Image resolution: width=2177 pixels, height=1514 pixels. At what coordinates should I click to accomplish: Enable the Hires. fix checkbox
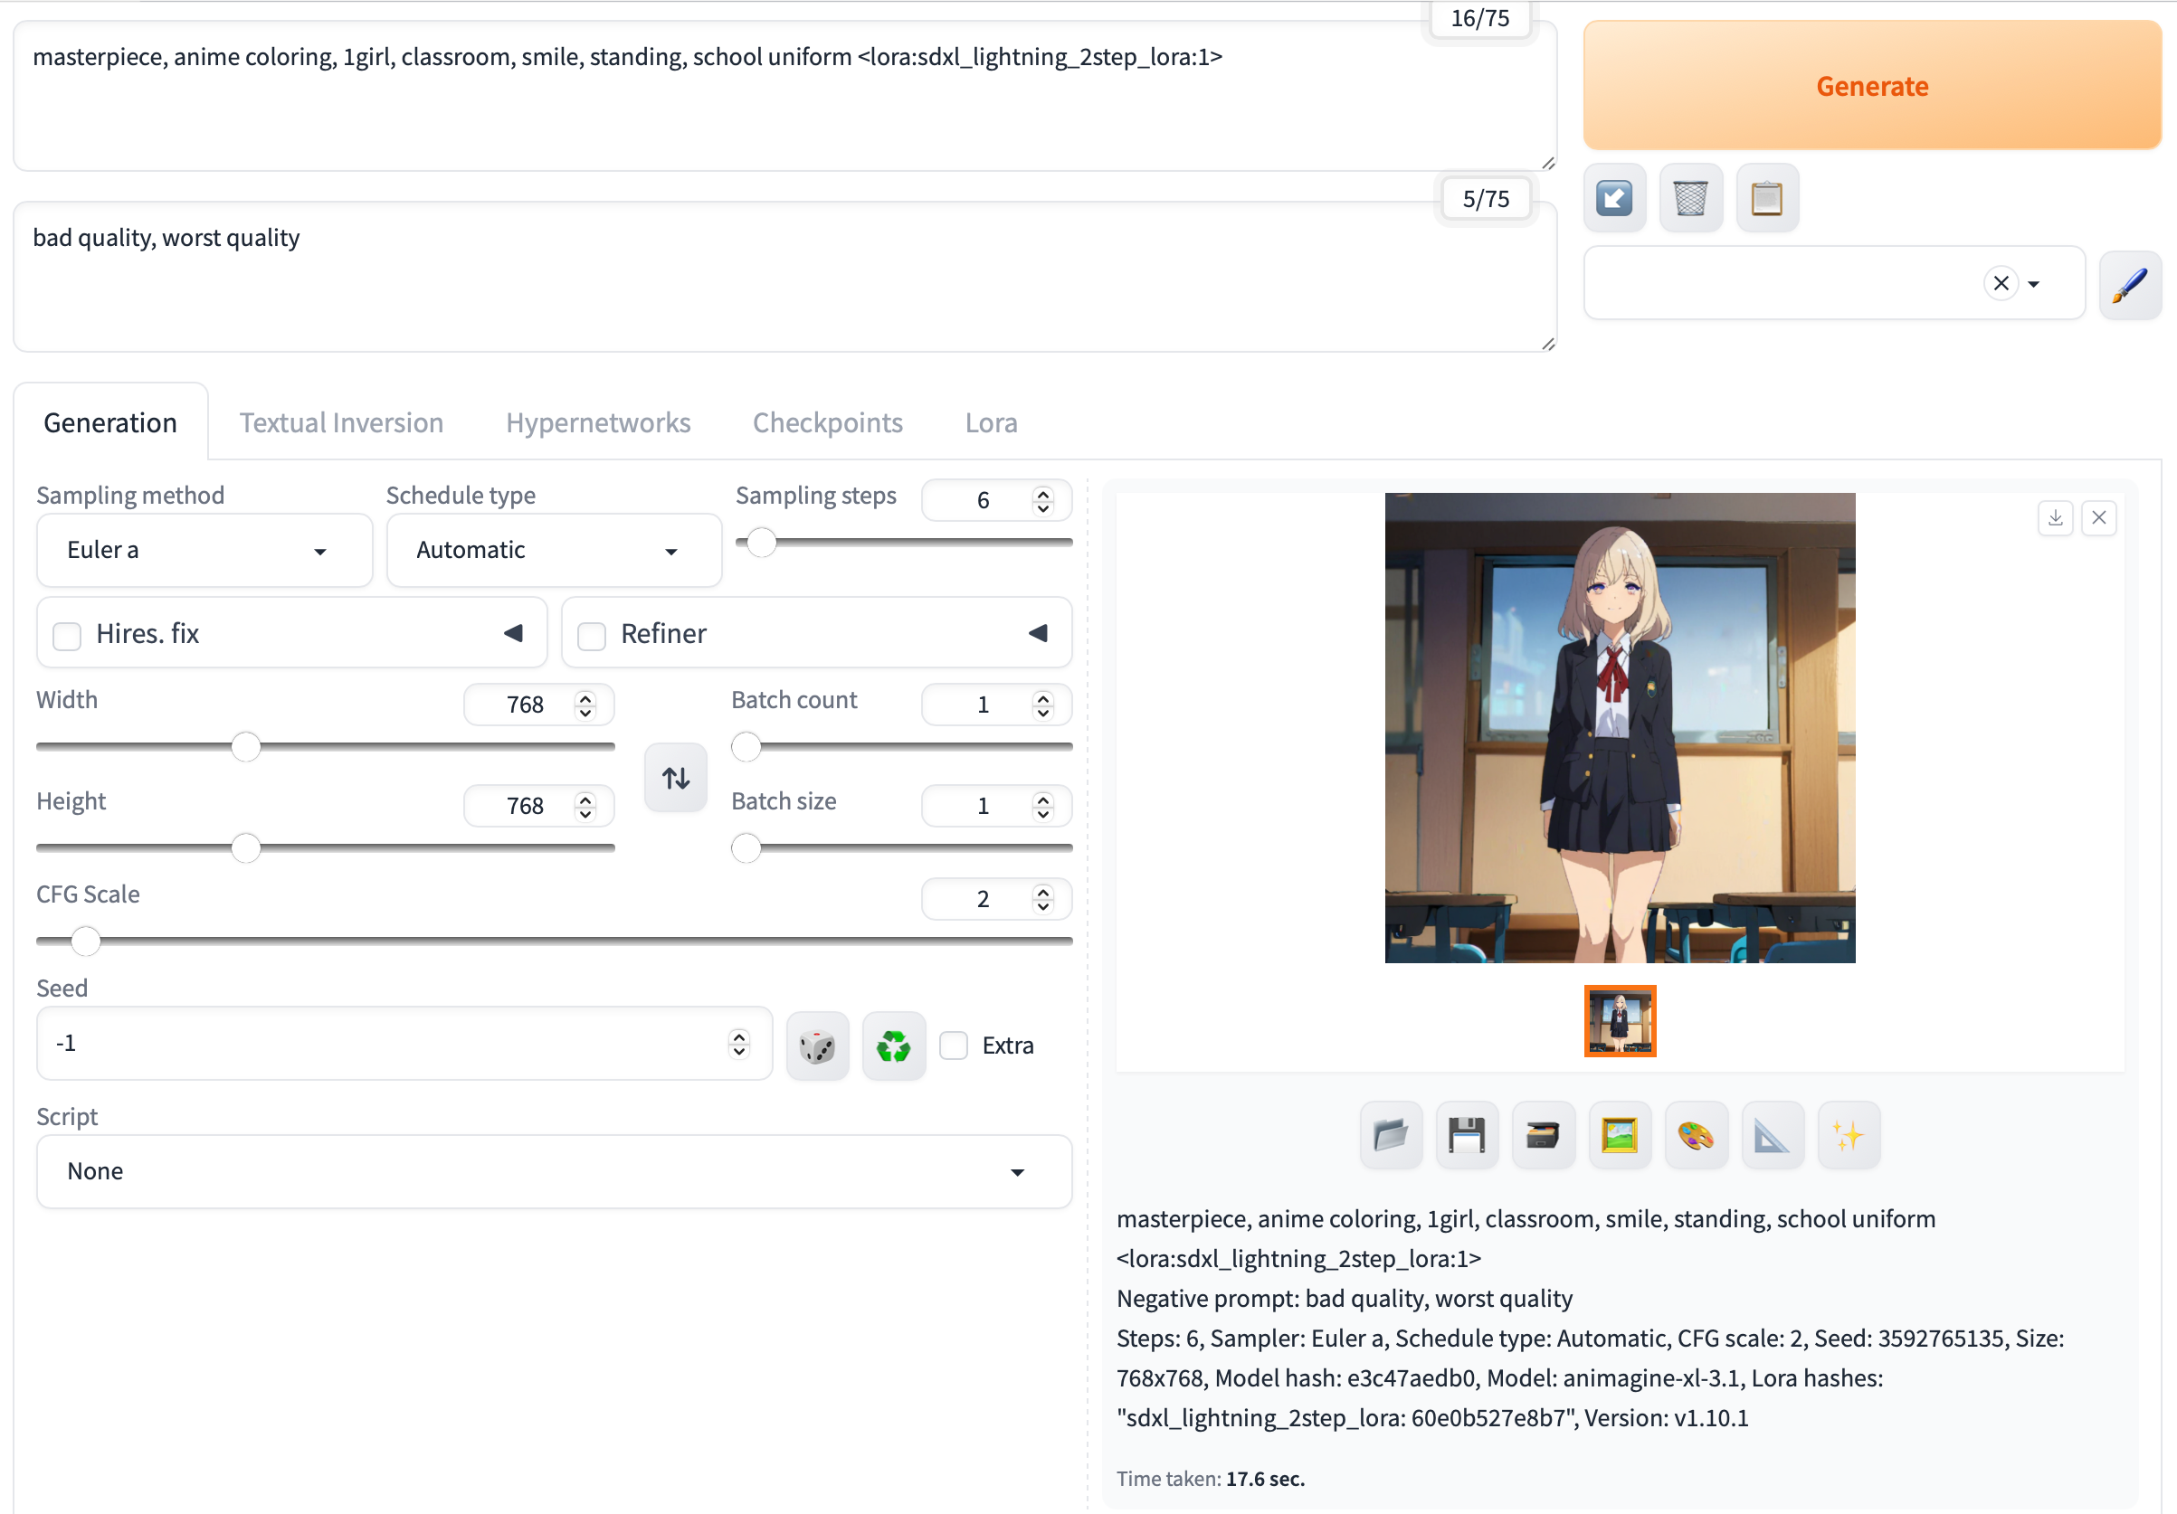[67, 635]
